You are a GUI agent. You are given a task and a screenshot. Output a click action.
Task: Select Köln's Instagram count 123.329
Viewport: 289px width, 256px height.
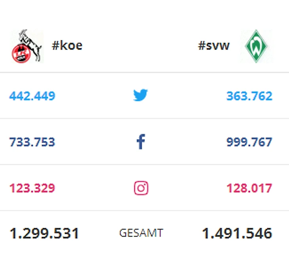[32, 188]
